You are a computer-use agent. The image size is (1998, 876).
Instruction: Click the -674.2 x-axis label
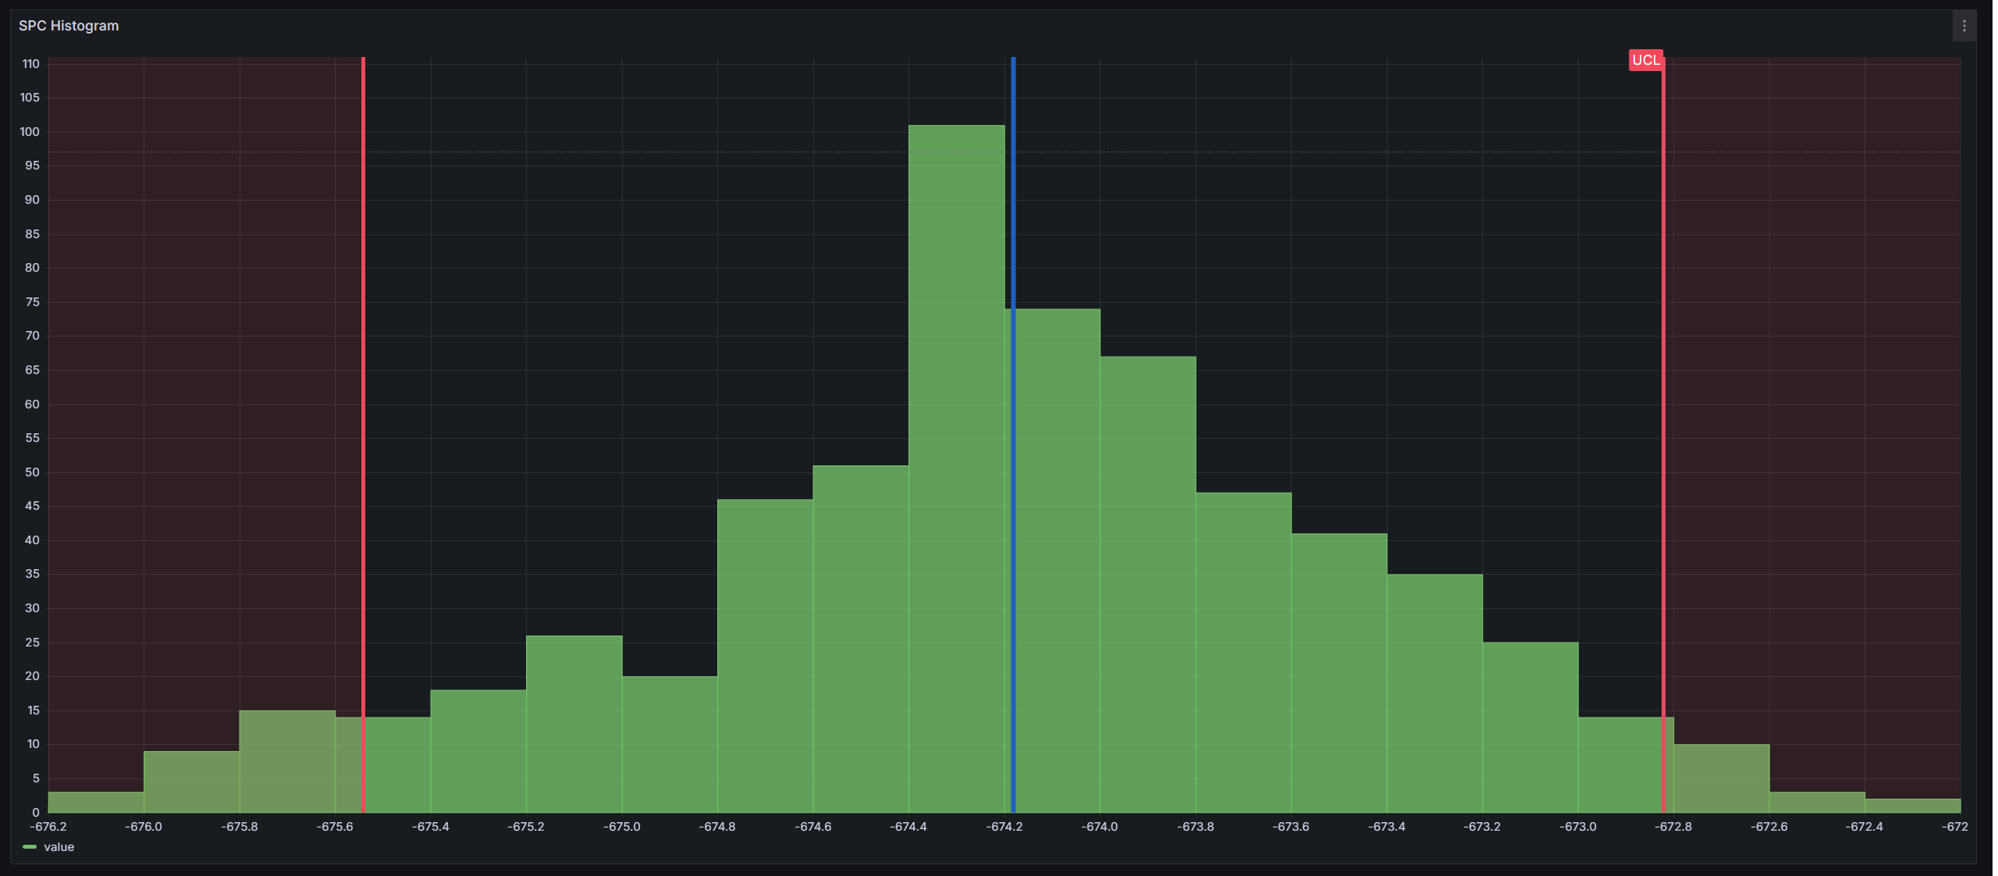1004,827
